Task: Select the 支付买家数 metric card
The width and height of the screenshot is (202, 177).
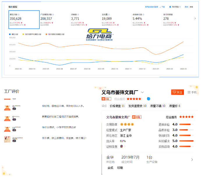Action: pos(176,20)
